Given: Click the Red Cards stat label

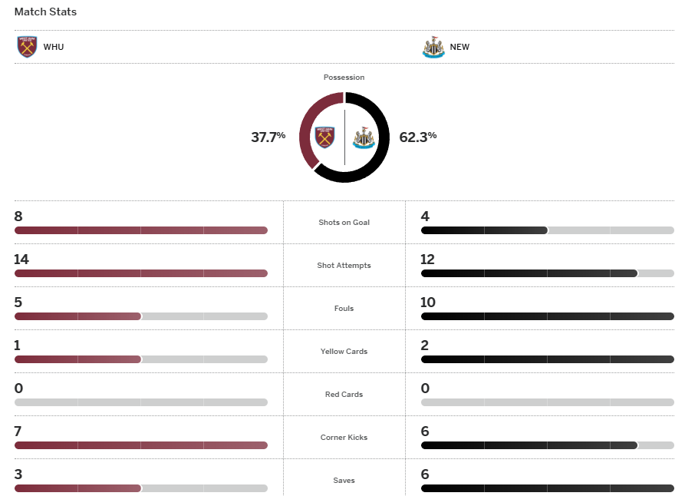Looking at the screenshot, I should (344, 395).
